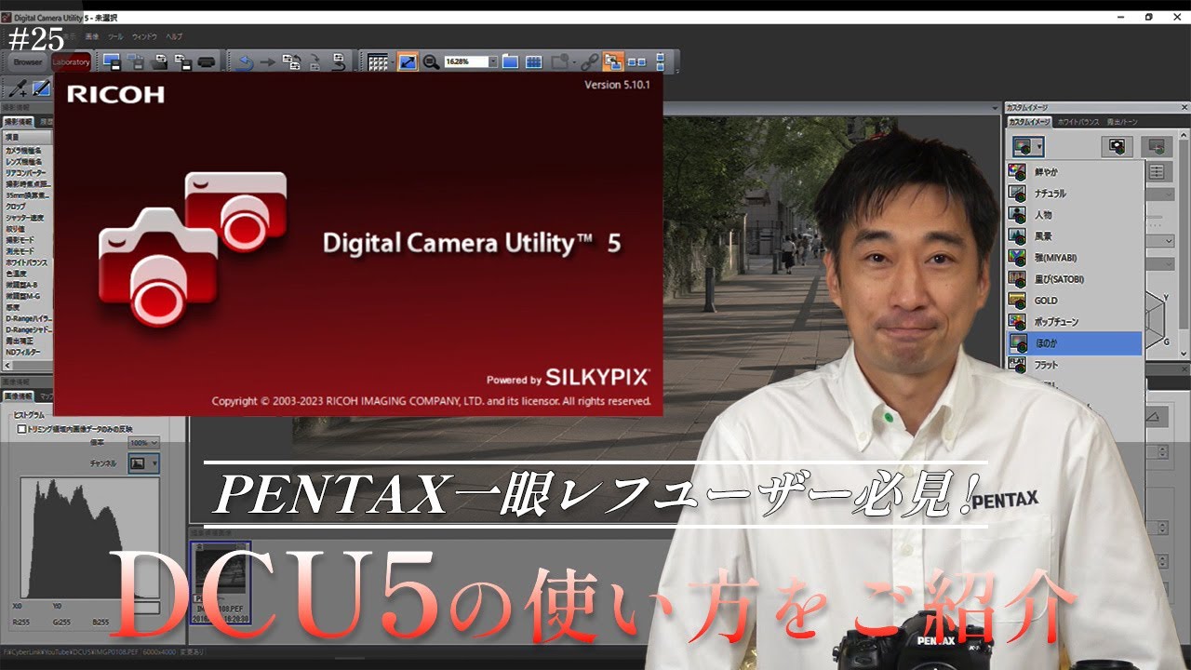The image size is (1191, 670).
Task: Toggle the grid display icon
Action: [x=378, y=62]
